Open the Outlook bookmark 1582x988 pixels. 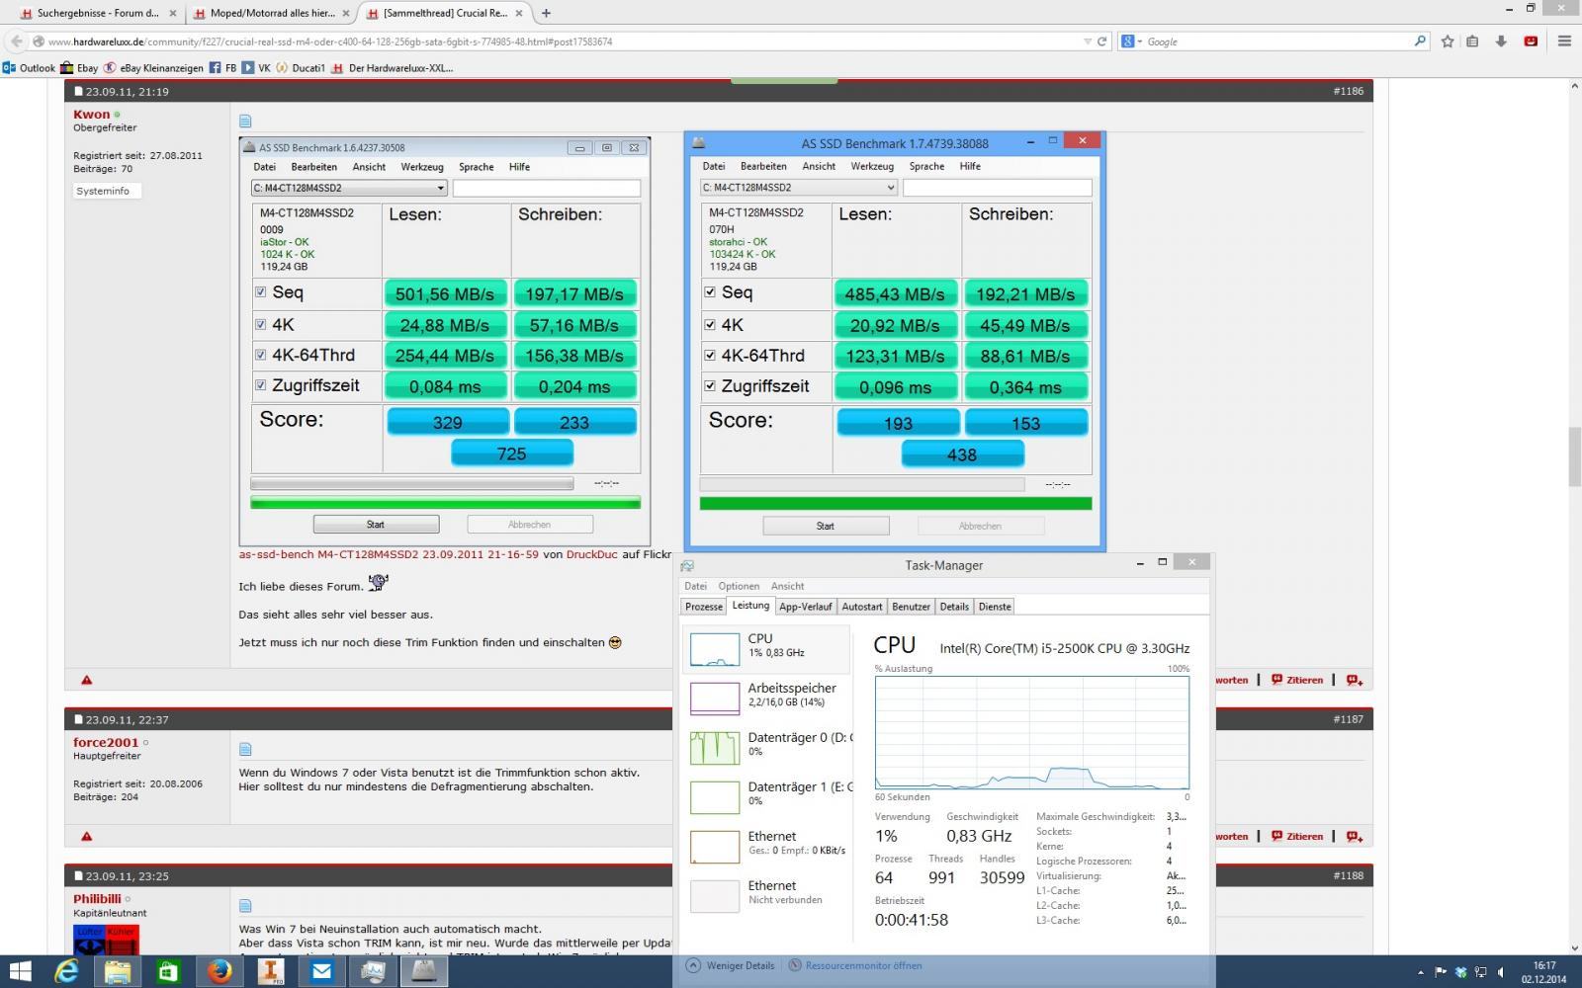click(x=30, y=68)
